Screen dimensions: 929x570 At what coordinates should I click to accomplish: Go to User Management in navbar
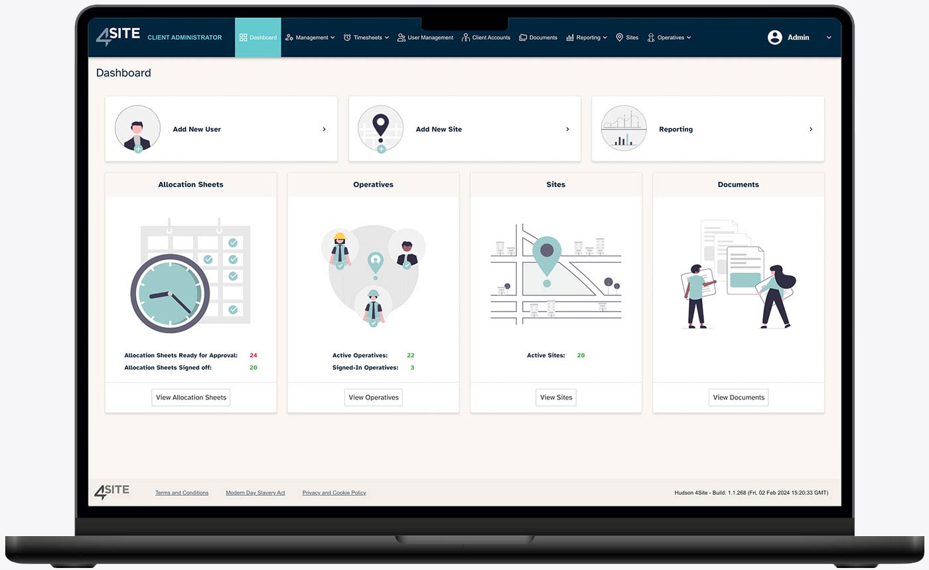425,38
